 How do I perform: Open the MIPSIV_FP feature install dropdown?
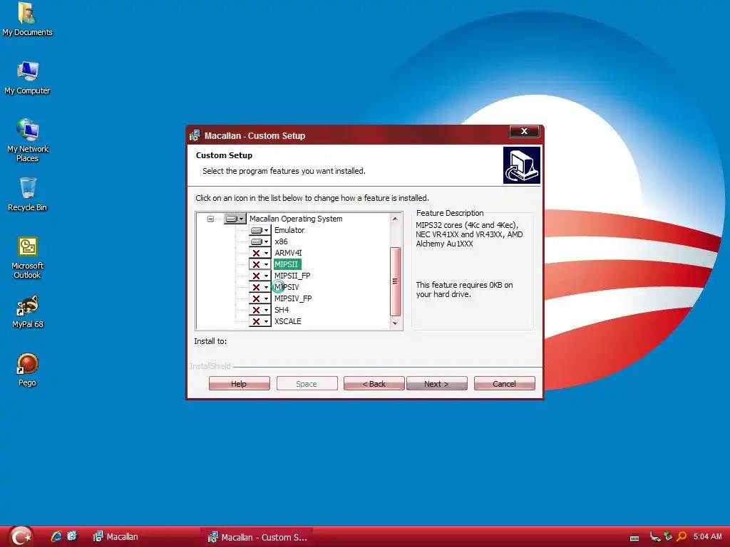point(259,298)
